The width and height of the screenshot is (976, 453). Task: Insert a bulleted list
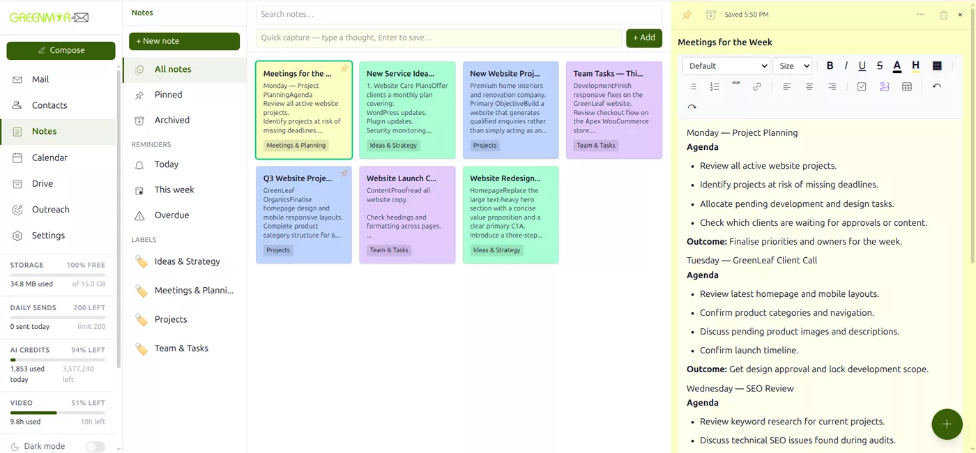click(692, 86)
